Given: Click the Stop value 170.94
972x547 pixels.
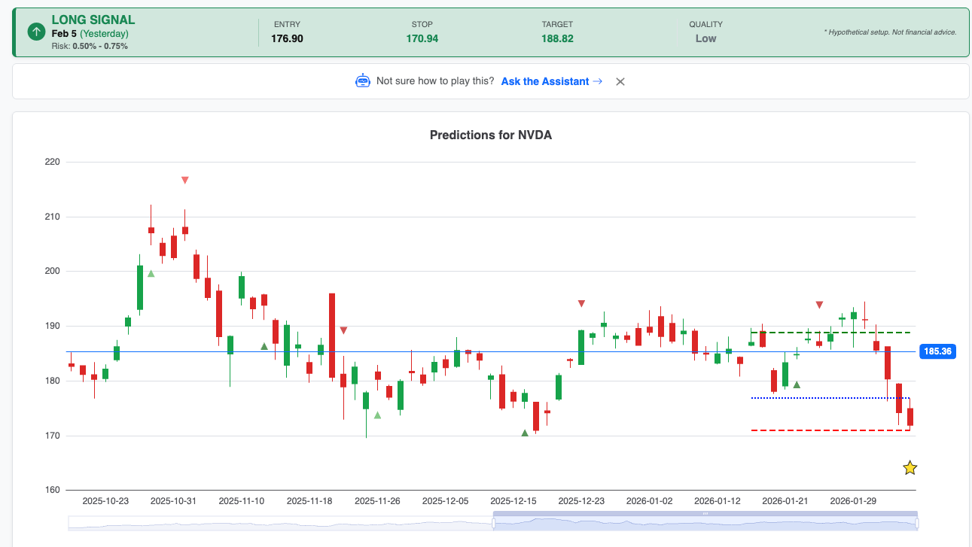Looking at the screenshot, I should 422,38.
